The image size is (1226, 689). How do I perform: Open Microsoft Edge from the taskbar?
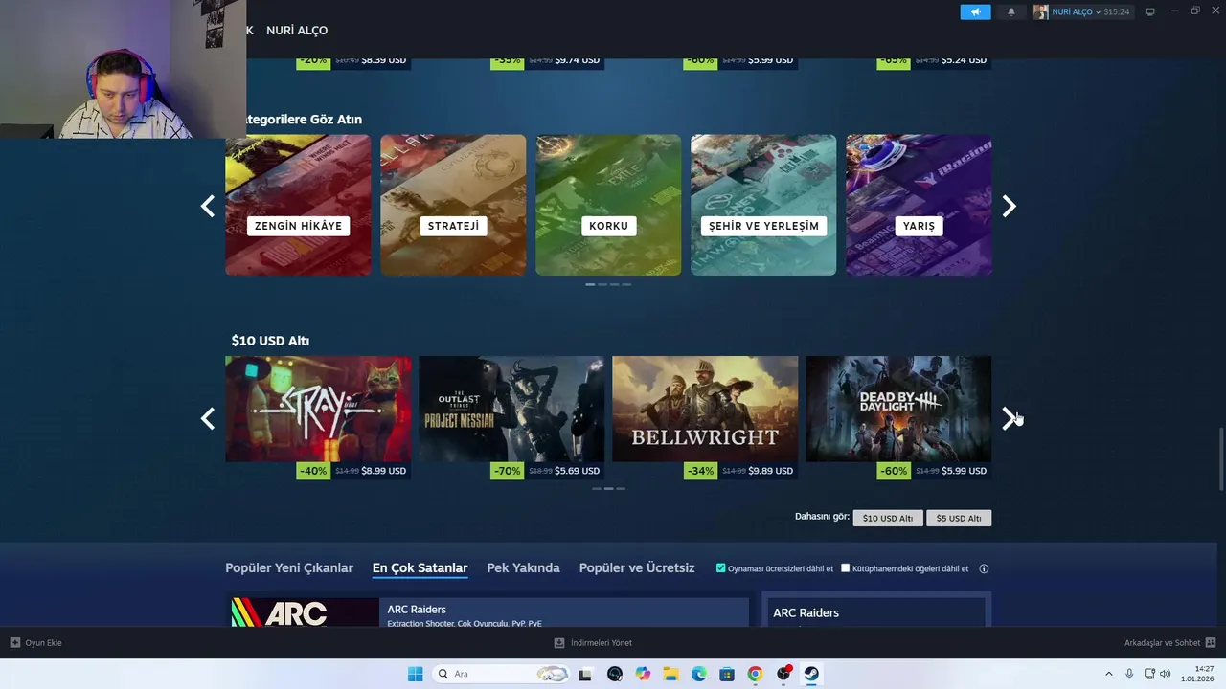pyautogui.click(x=699, y=674)
